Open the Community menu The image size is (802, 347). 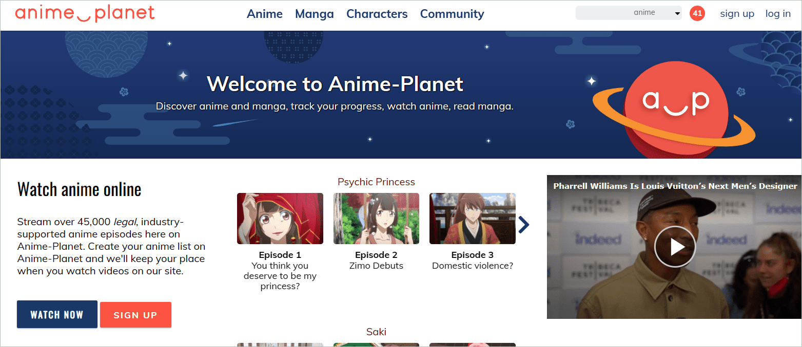point(452,14)
